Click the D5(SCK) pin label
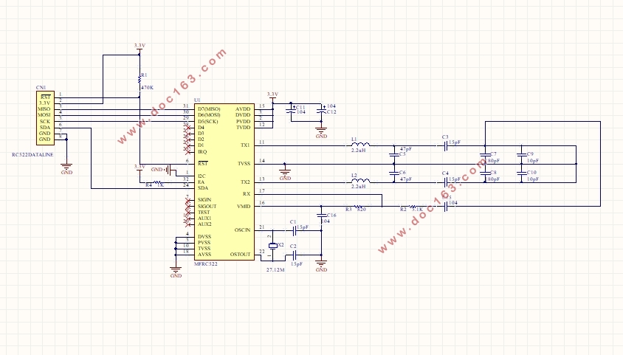 tap(208, 122)
